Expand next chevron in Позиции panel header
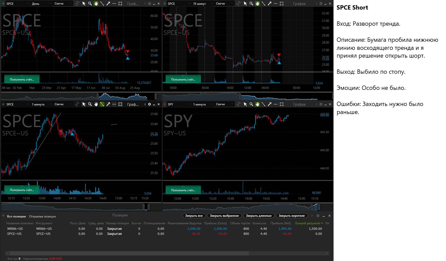This screenshot has width=446, height=261. point(312,216)
